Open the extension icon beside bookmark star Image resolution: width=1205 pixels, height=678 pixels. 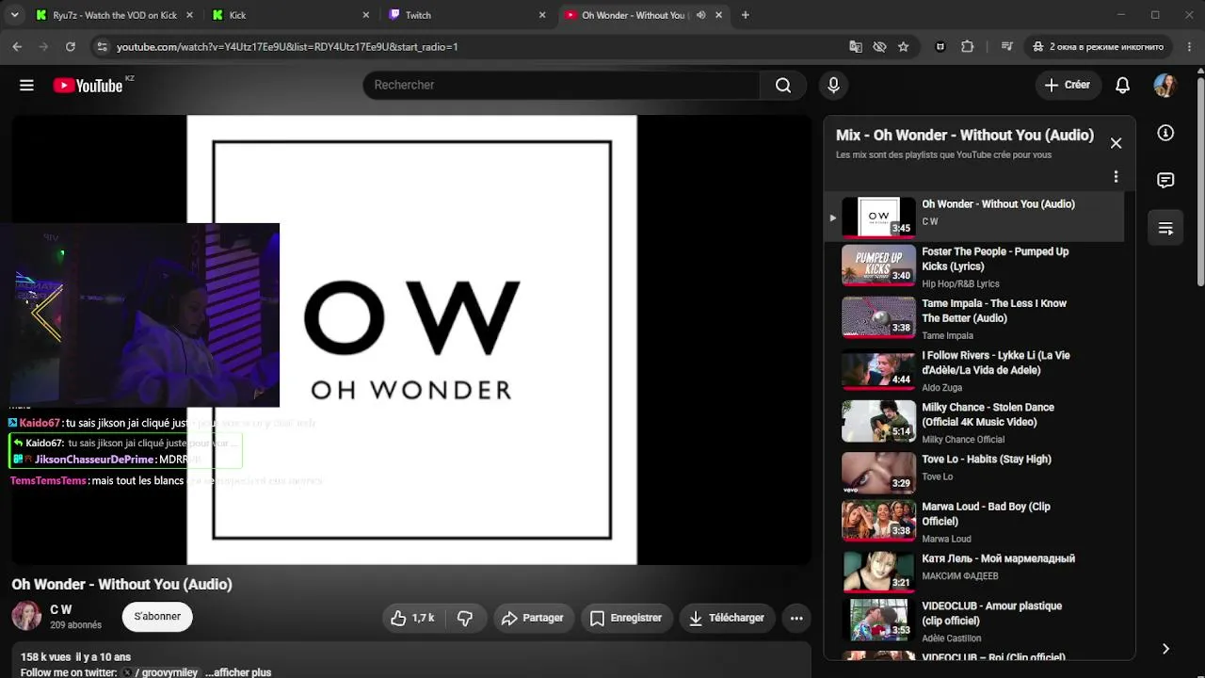[940, 46]
